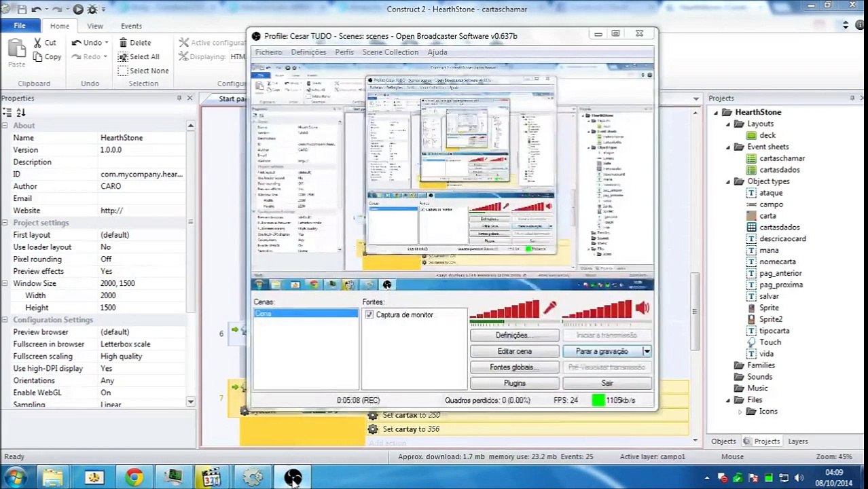Select the Touch object in Projects

pos(770,342)
